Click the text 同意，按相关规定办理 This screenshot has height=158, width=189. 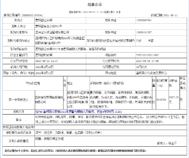tap(50, 139)
